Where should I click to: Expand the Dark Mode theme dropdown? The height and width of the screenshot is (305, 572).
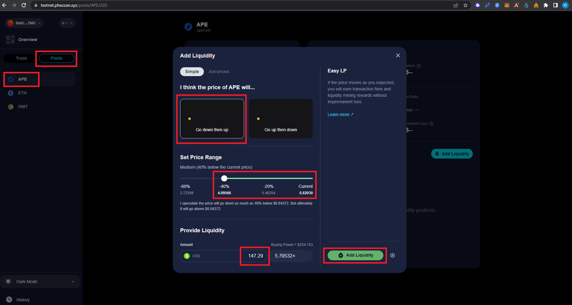40,282
